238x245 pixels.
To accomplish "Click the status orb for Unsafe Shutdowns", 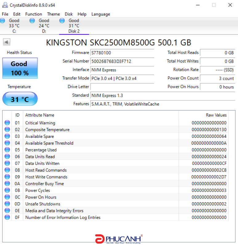I will point(7,203).
